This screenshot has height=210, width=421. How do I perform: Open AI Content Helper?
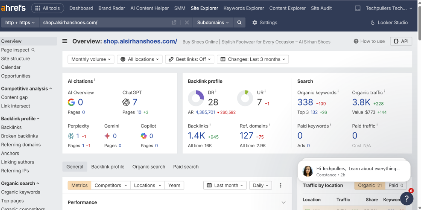coord(149,9)
